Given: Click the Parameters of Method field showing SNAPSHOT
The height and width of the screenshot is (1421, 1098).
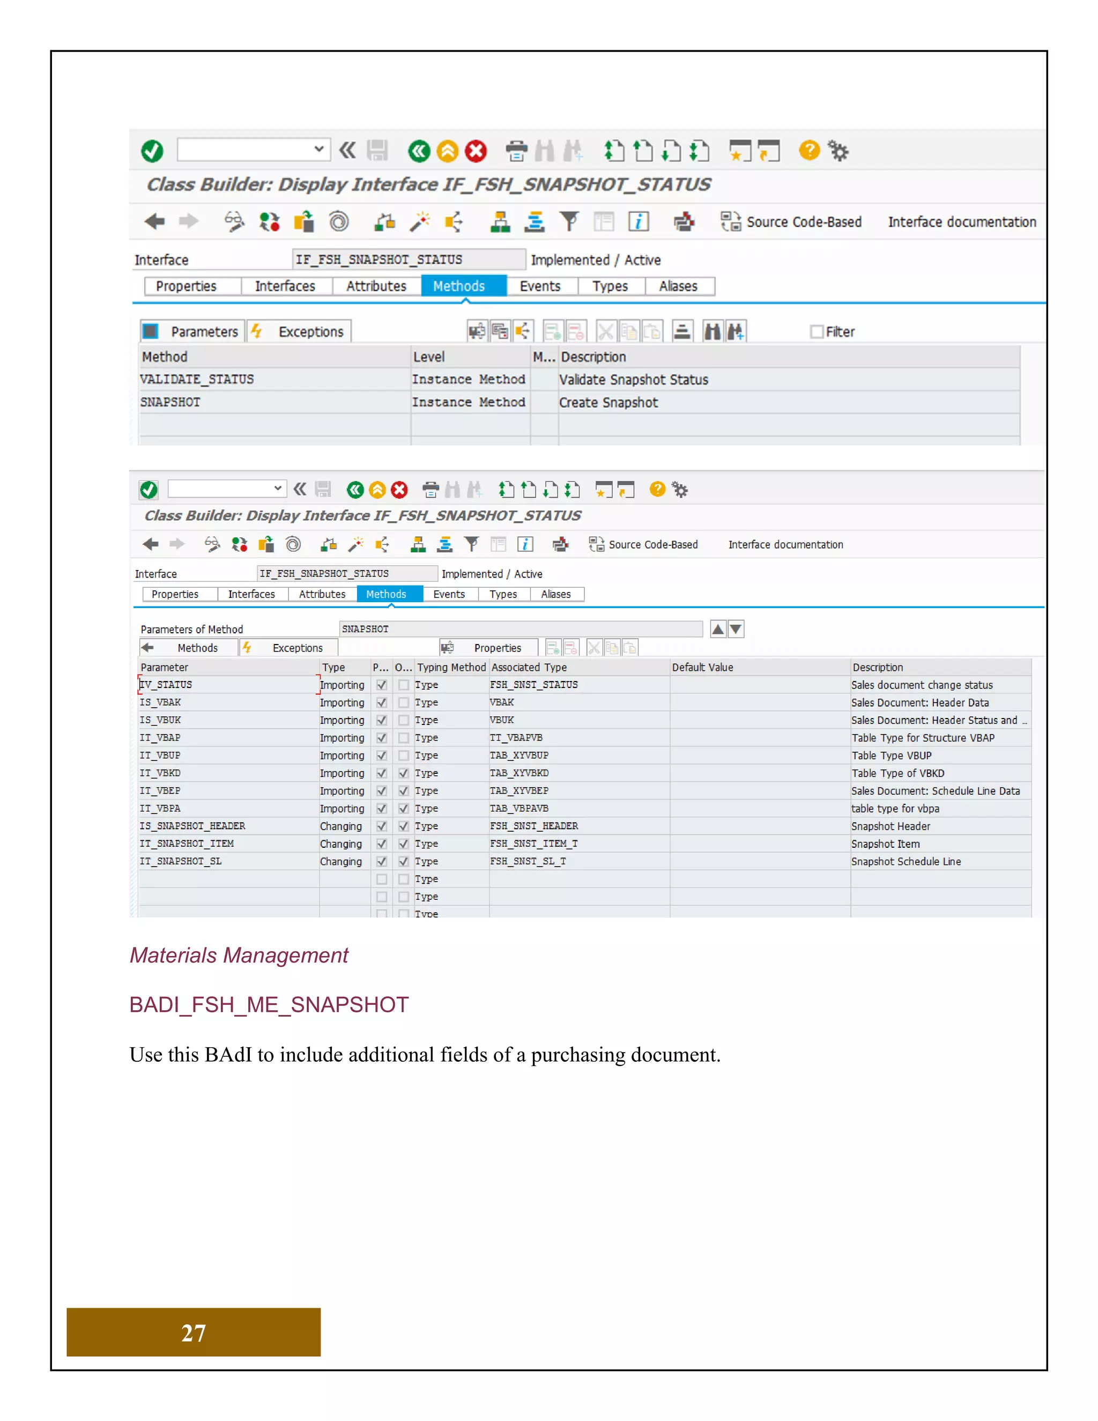Looking at the screenshot, I should point(521,628).
